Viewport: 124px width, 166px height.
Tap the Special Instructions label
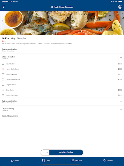click(10, 116)
